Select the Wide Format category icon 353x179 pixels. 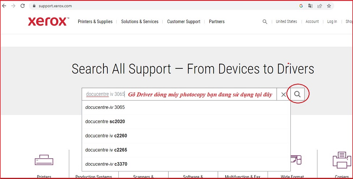click(296, 160)
